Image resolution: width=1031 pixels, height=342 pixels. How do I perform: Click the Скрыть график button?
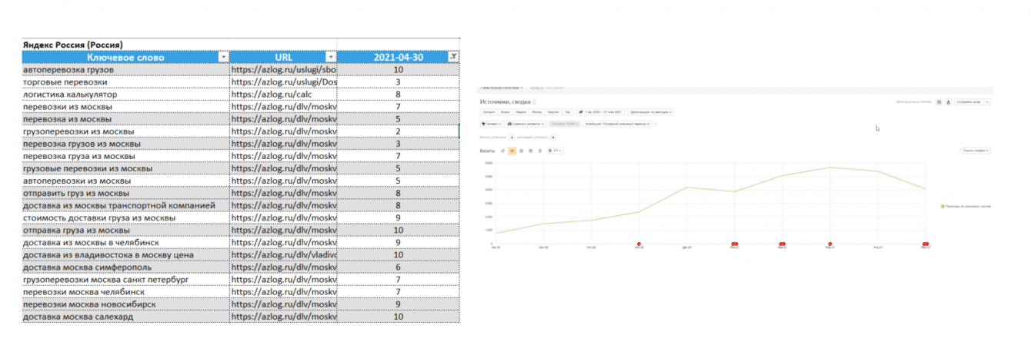[976, 151]
